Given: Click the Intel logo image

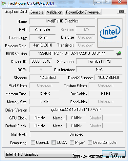Looking at the screenshot, I should [x=110, y=33].
